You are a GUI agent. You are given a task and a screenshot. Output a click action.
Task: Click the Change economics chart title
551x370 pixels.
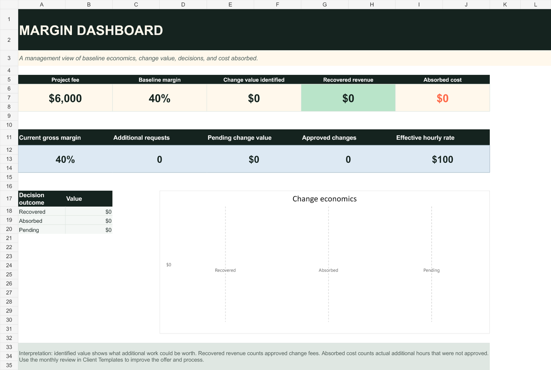324,199
